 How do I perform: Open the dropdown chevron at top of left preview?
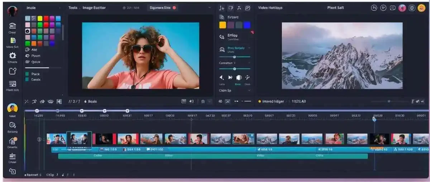pos(210,8)
